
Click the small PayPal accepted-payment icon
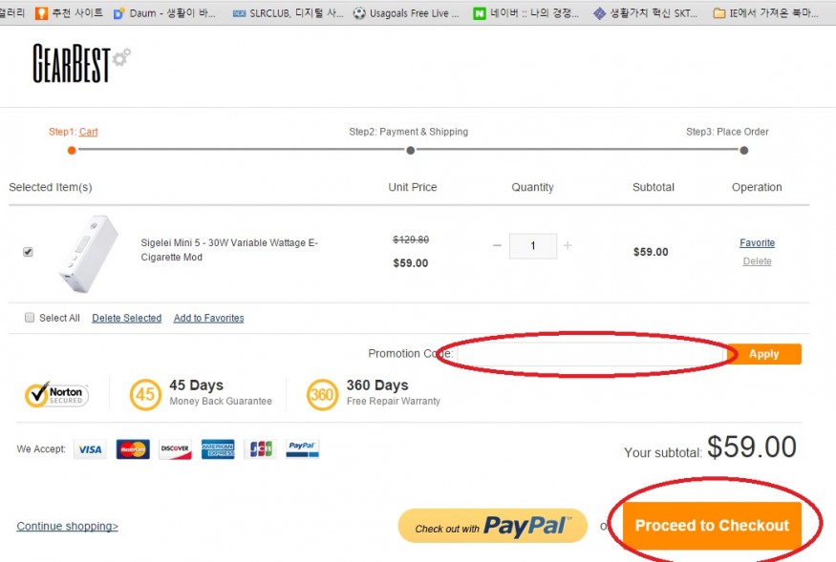tap(302, 449)
